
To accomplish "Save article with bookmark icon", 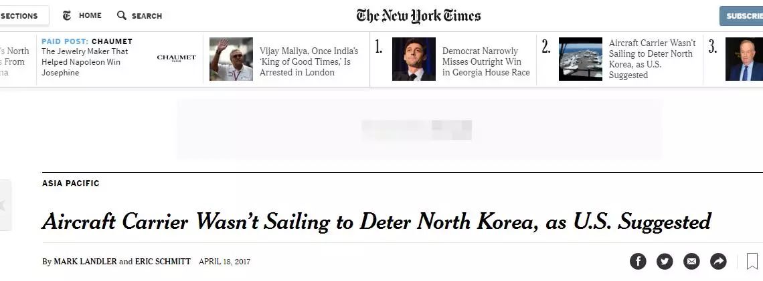I will point(752,261).
